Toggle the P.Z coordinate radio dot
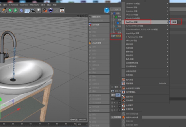The width and height of the screenshot is (186, 127). pos(113,110)
